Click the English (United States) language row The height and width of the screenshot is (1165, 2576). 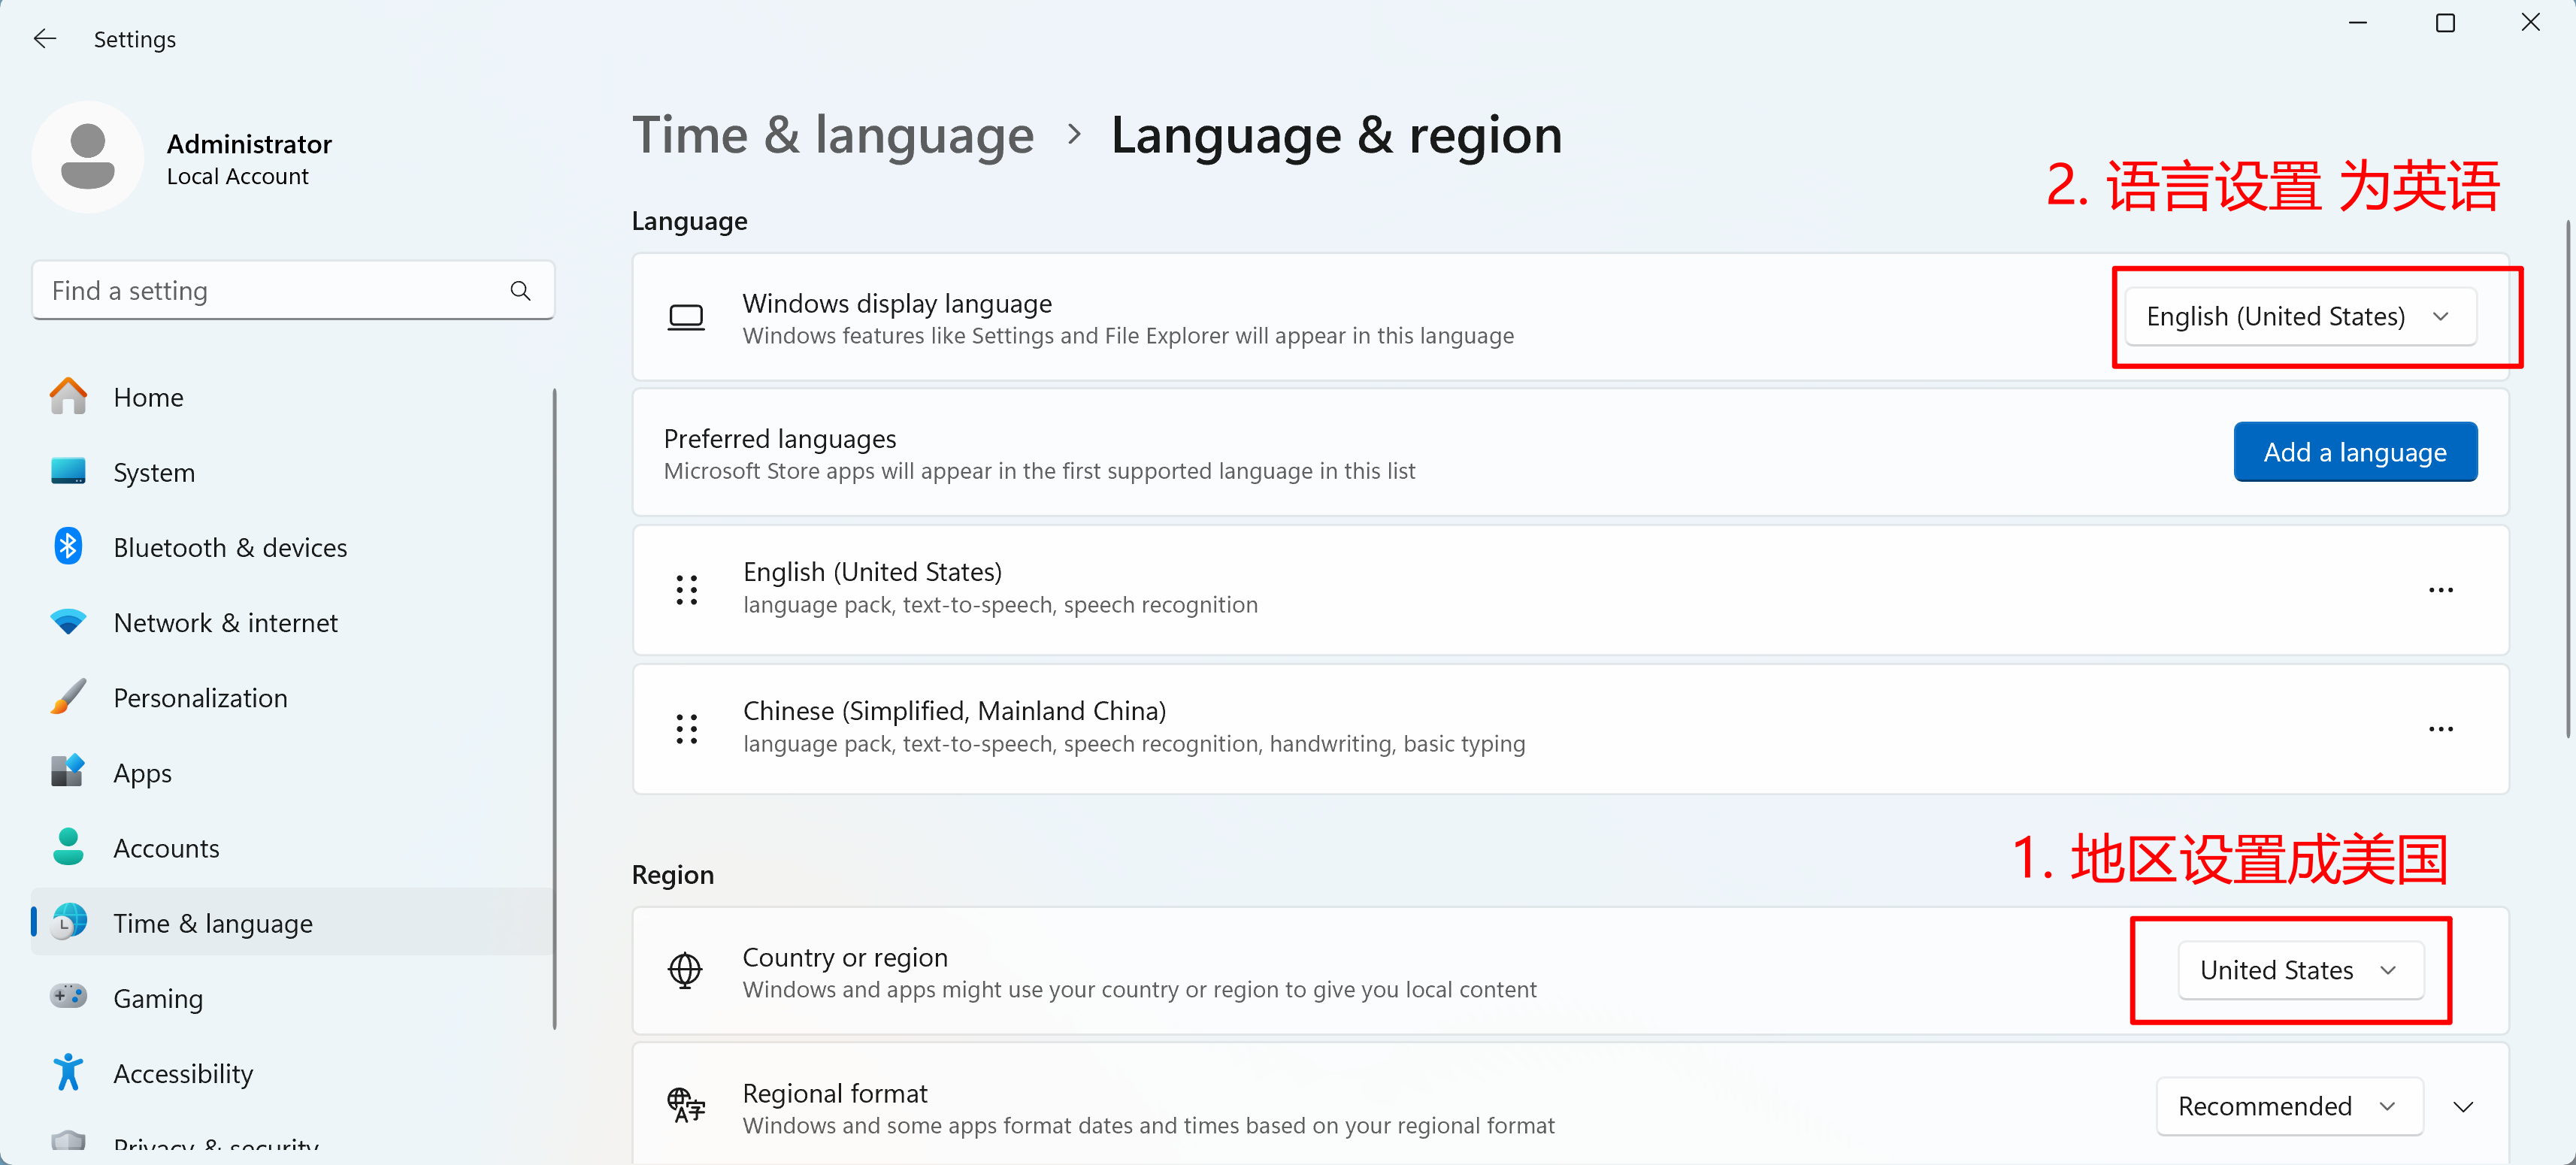pyautogui.click(x=1570, y=590)
